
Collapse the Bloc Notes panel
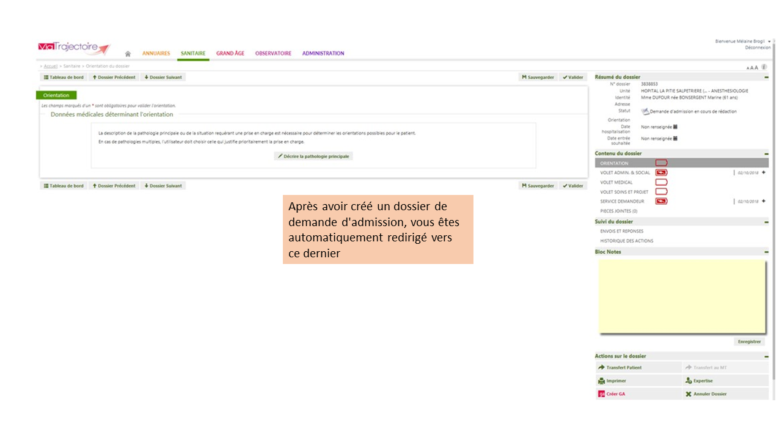click(x=766, y=252)
